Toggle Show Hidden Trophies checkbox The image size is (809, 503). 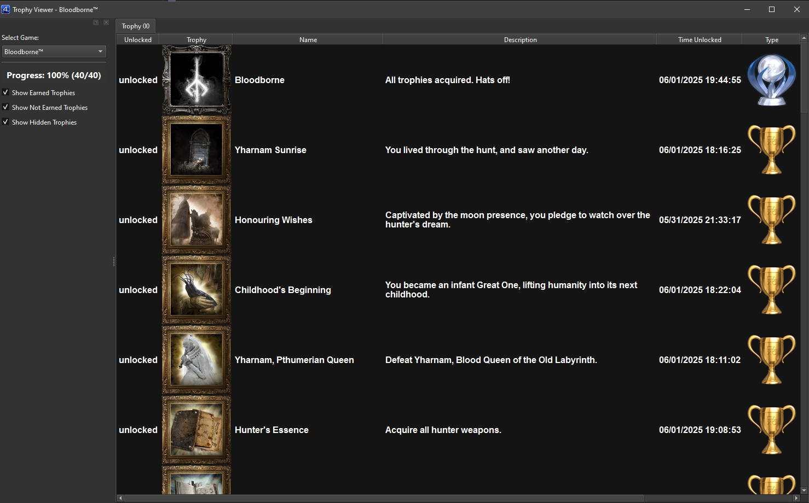5,122
